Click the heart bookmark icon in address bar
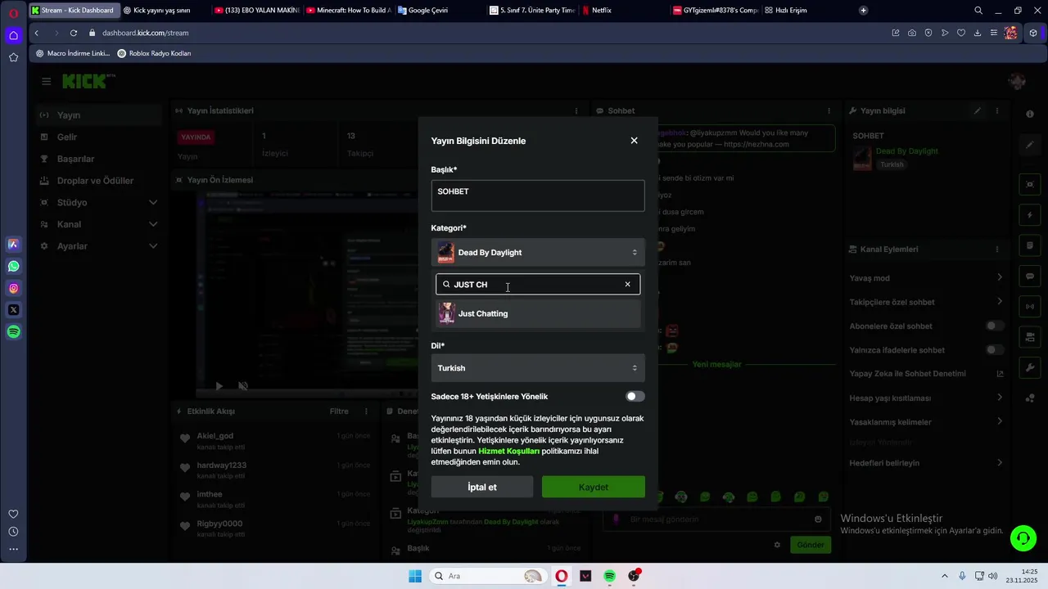 pos(961,33)
